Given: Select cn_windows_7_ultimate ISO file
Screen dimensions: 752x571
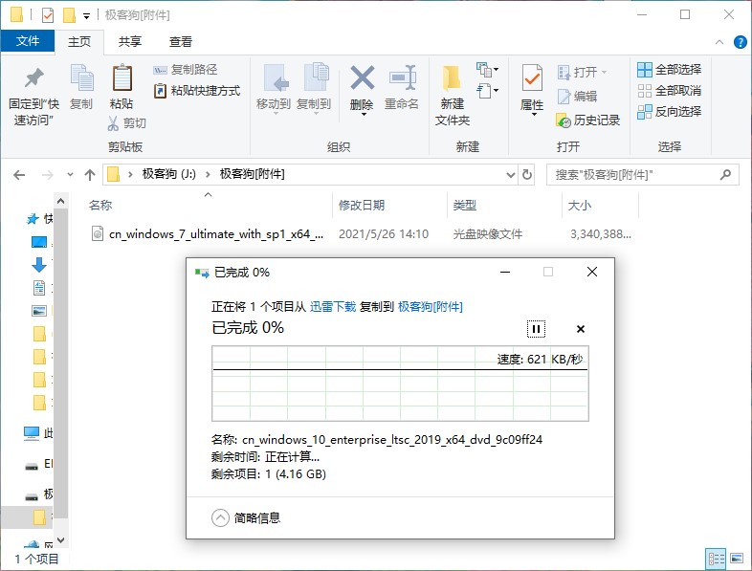Looking at the screenshot, I should [216, 234].
